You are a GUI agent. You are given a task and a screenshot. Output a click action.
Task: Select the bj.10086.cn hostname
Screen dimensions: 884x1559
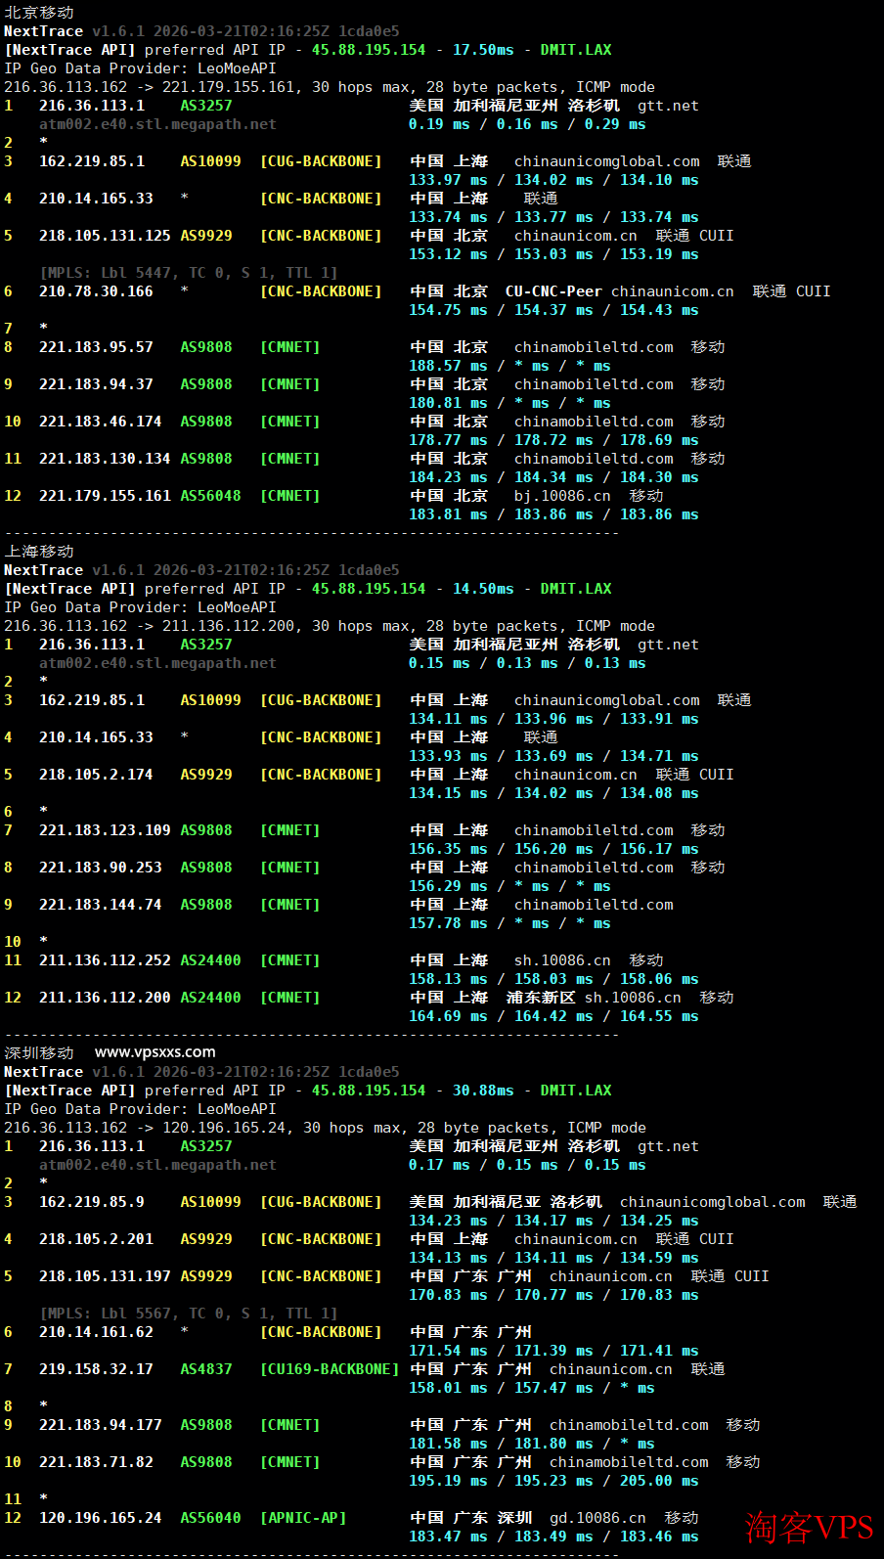click(562, 496)
